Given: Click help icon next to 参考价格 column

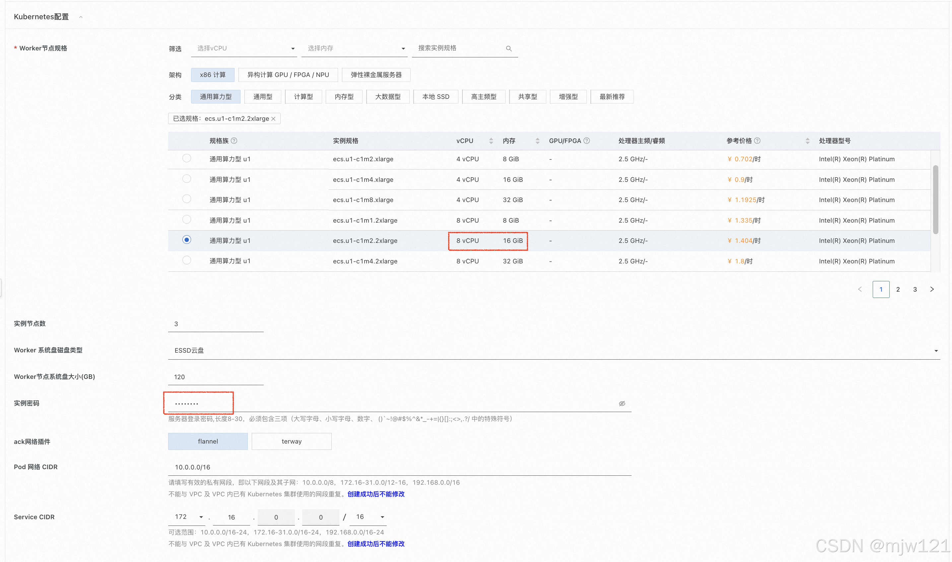Looking at the screenshot, I should [x=757, y=141].
